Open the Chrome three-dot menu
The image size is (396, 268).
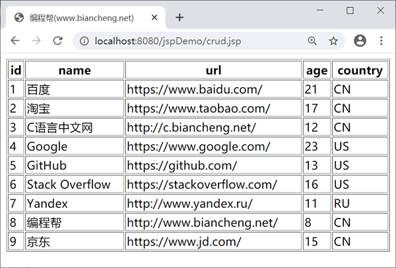pos(381,40)
